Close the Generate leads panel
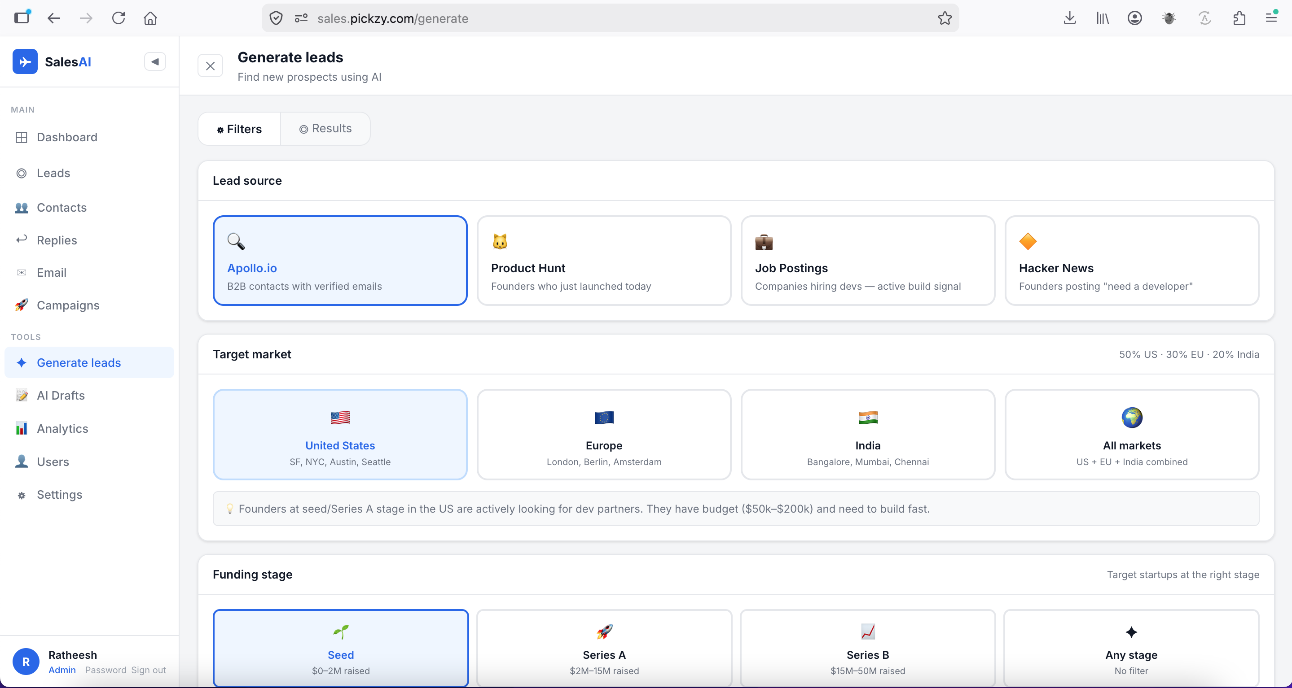Image resolution: width=1292 pixels, height=688 pixels. (x=210, y=65)
